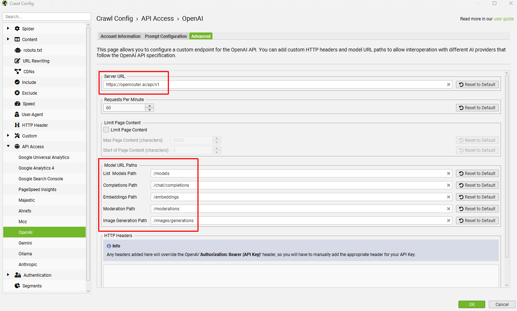Screen dimensions: 517x311
Task: Click the Segments pie chart icon
Action: 17,286
